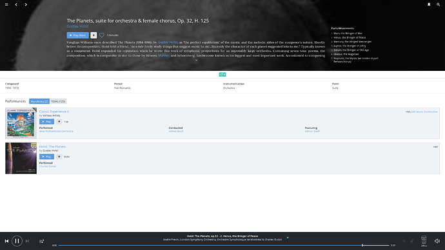
Task: Add the work using the plus button
Action: (94, 35)
